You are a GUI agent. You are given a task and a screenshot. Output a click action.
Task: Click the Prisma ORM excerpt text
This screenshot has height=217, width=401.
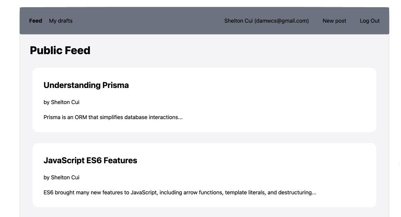click(113, 117)
